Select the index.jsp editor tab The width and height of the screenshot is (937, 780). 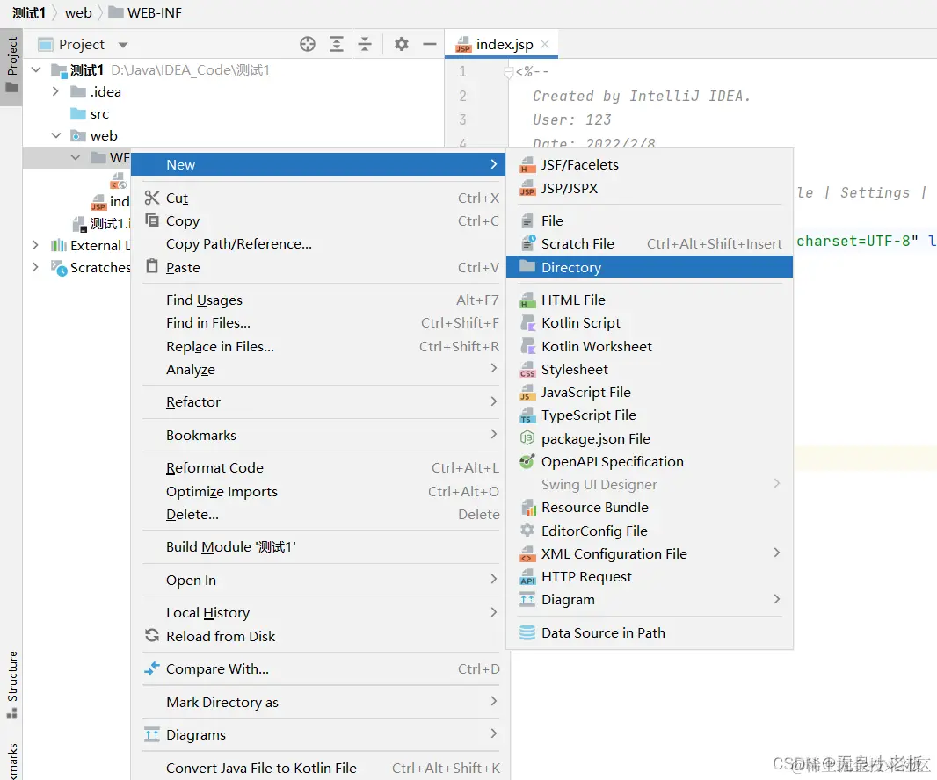(501, 44)
